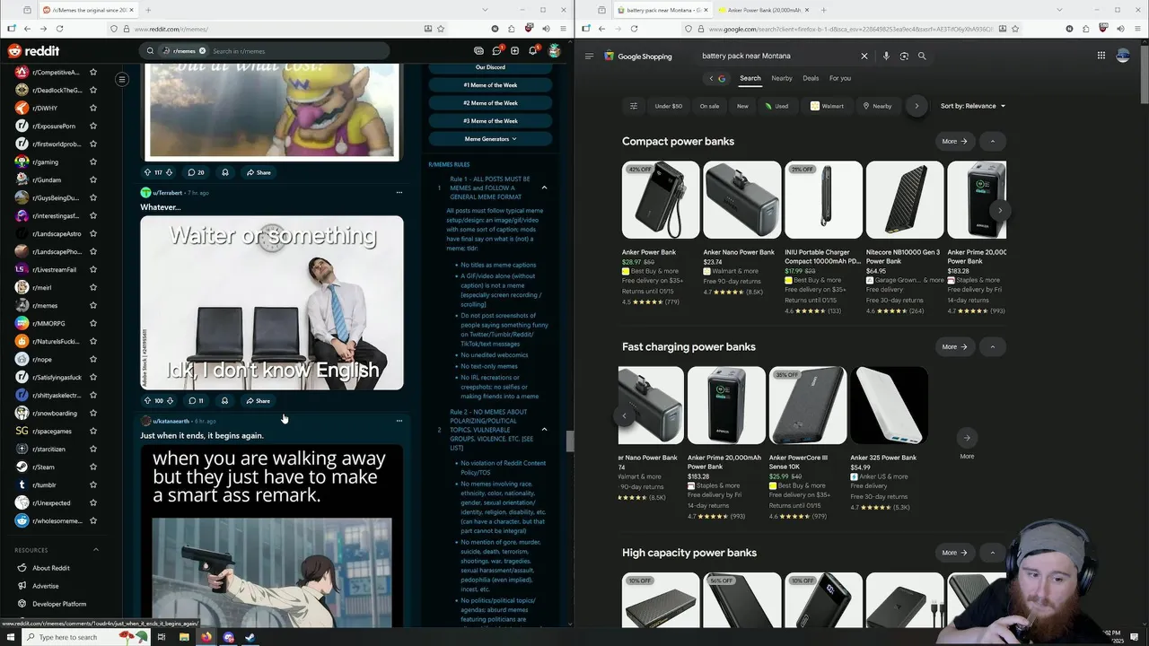Open the Nitecore NB10000 Gen 3 product

(905, 238)
